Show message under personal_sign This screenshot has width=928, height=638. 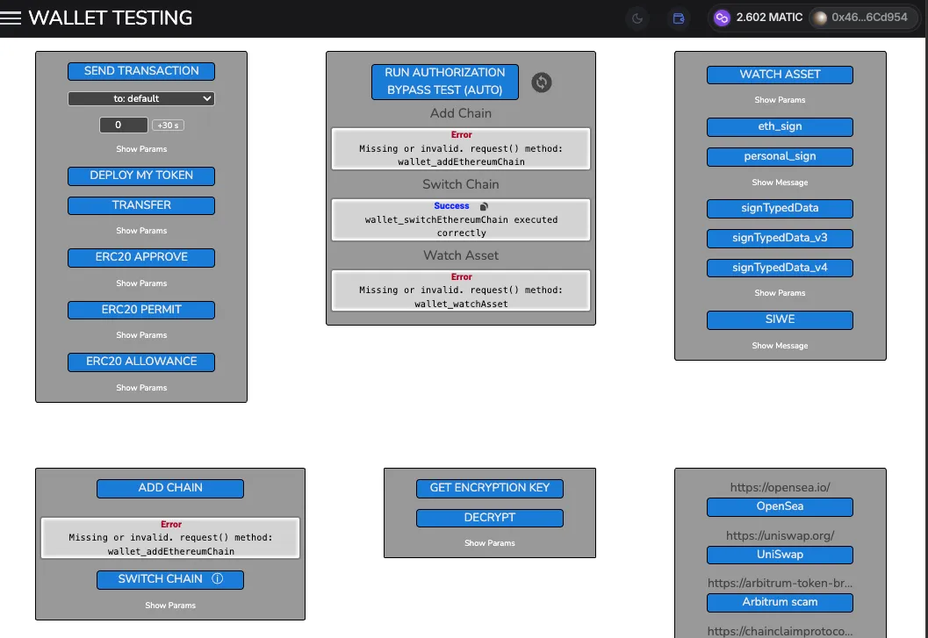(x=780, y=182)
